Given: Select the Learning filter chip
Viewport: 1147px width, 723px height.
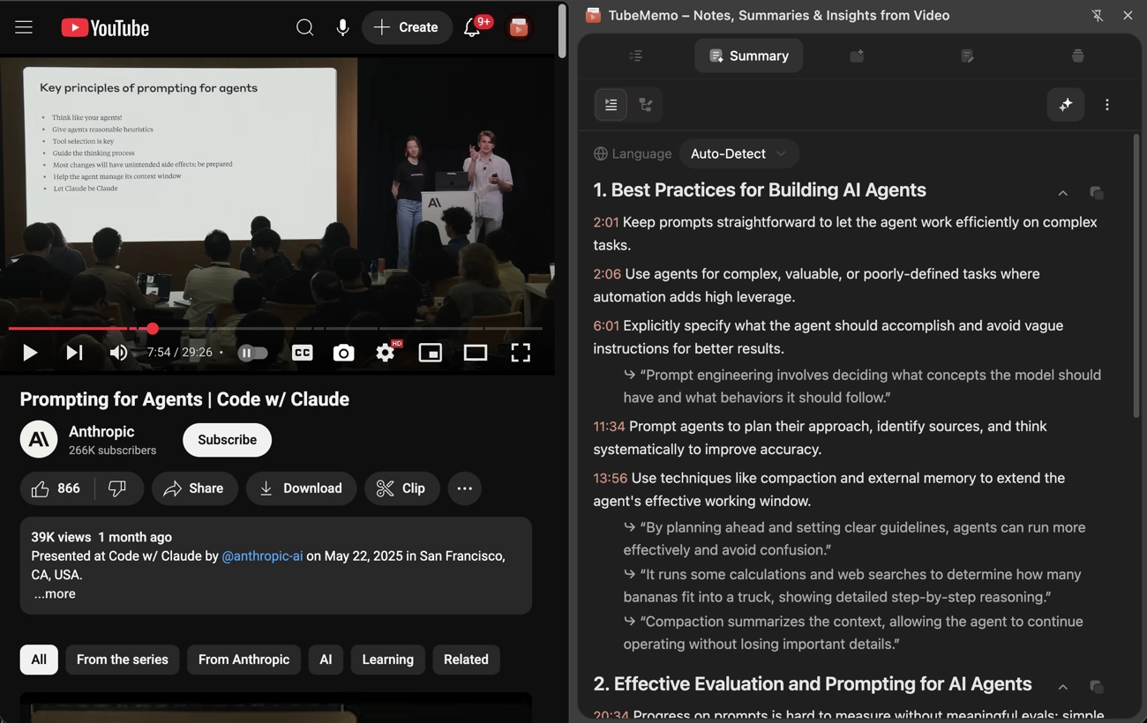Looking at the screenshot, I should coord(387,660).
